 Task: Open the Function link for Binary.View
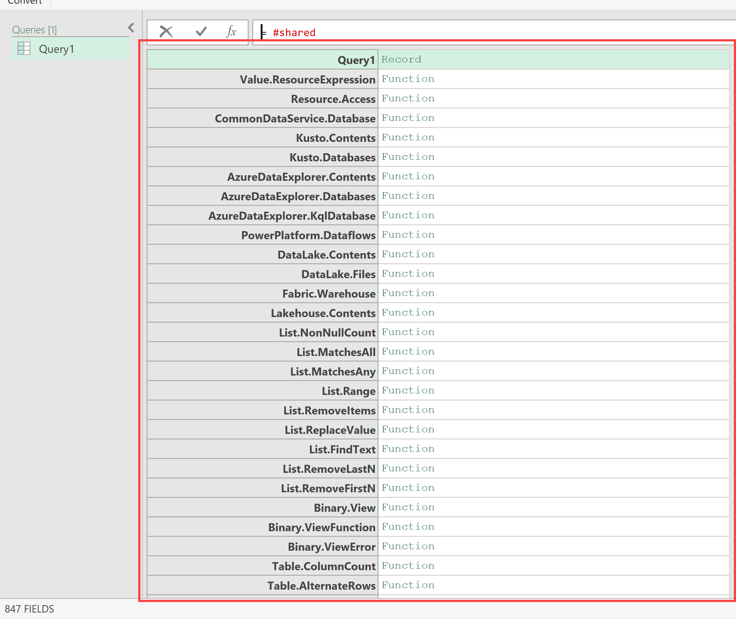pos(408,507)
